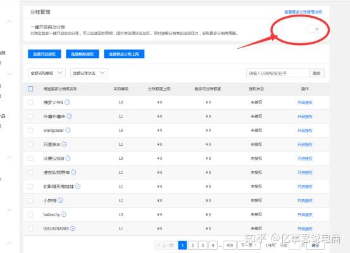Check the box for wangcesar row

click(30, 130)
